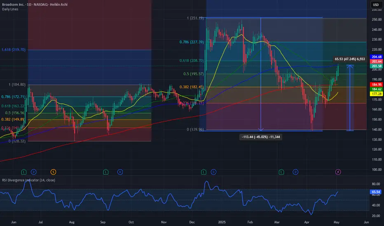Open the dividend marker D before April
Screen dimensions: 384x226
tap(295, 172)
